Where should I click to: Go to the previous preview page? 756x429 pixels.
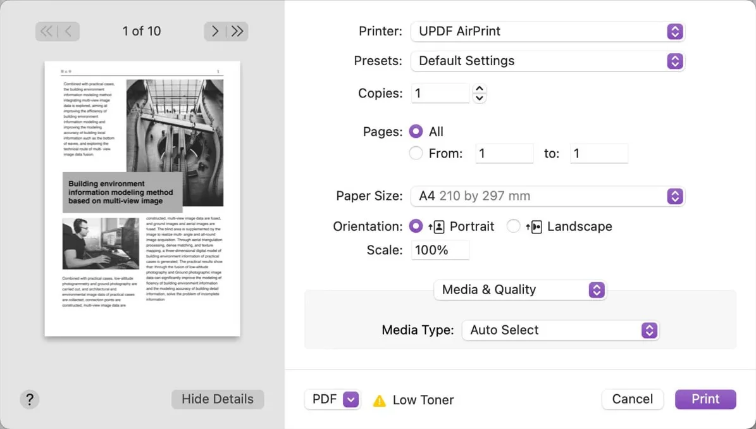[68, 31]
